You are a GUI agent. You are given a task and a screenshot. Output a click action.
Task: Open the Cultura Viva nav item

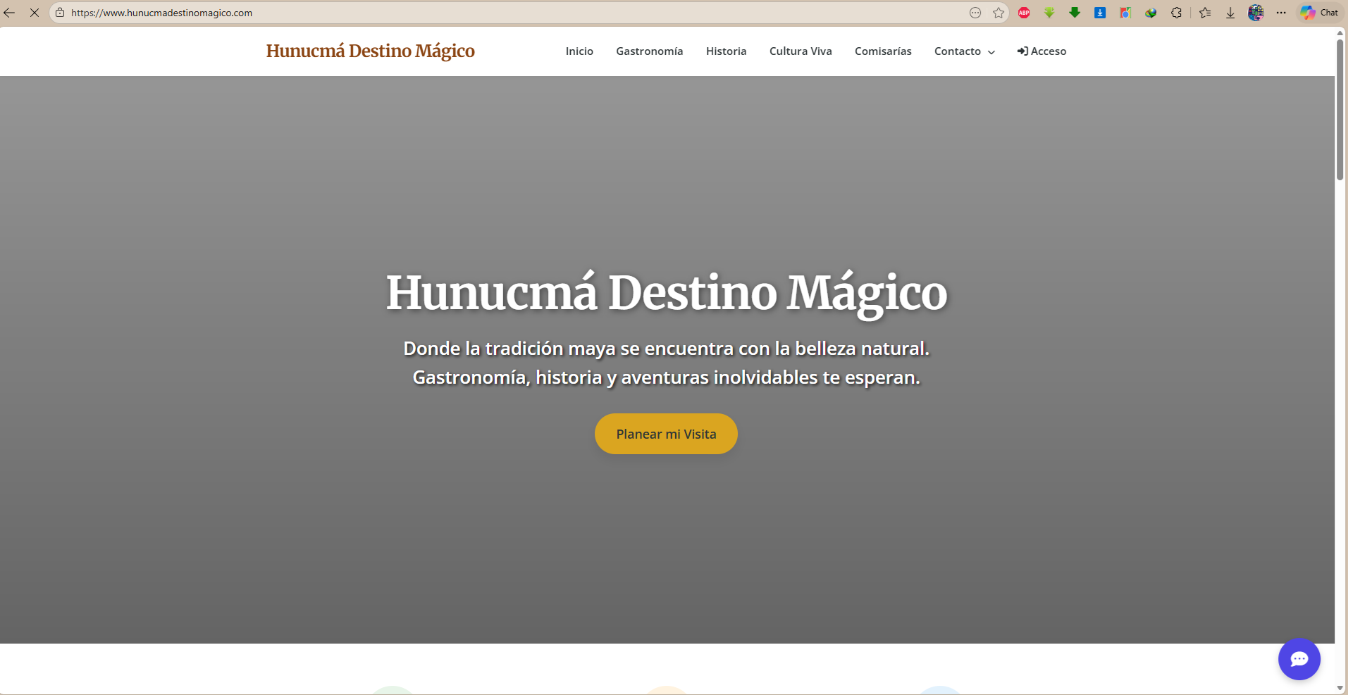click(801, 51)
